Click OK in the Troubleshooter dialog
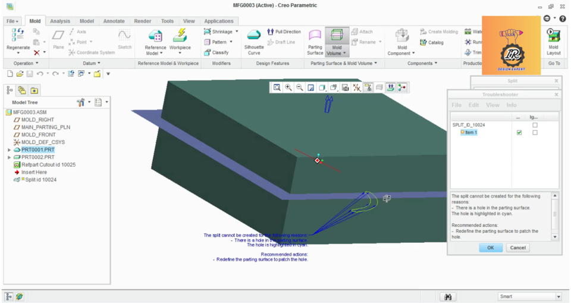Image resolution: width=571 pixels, height=303 pixels. click(x=491, y=248)
